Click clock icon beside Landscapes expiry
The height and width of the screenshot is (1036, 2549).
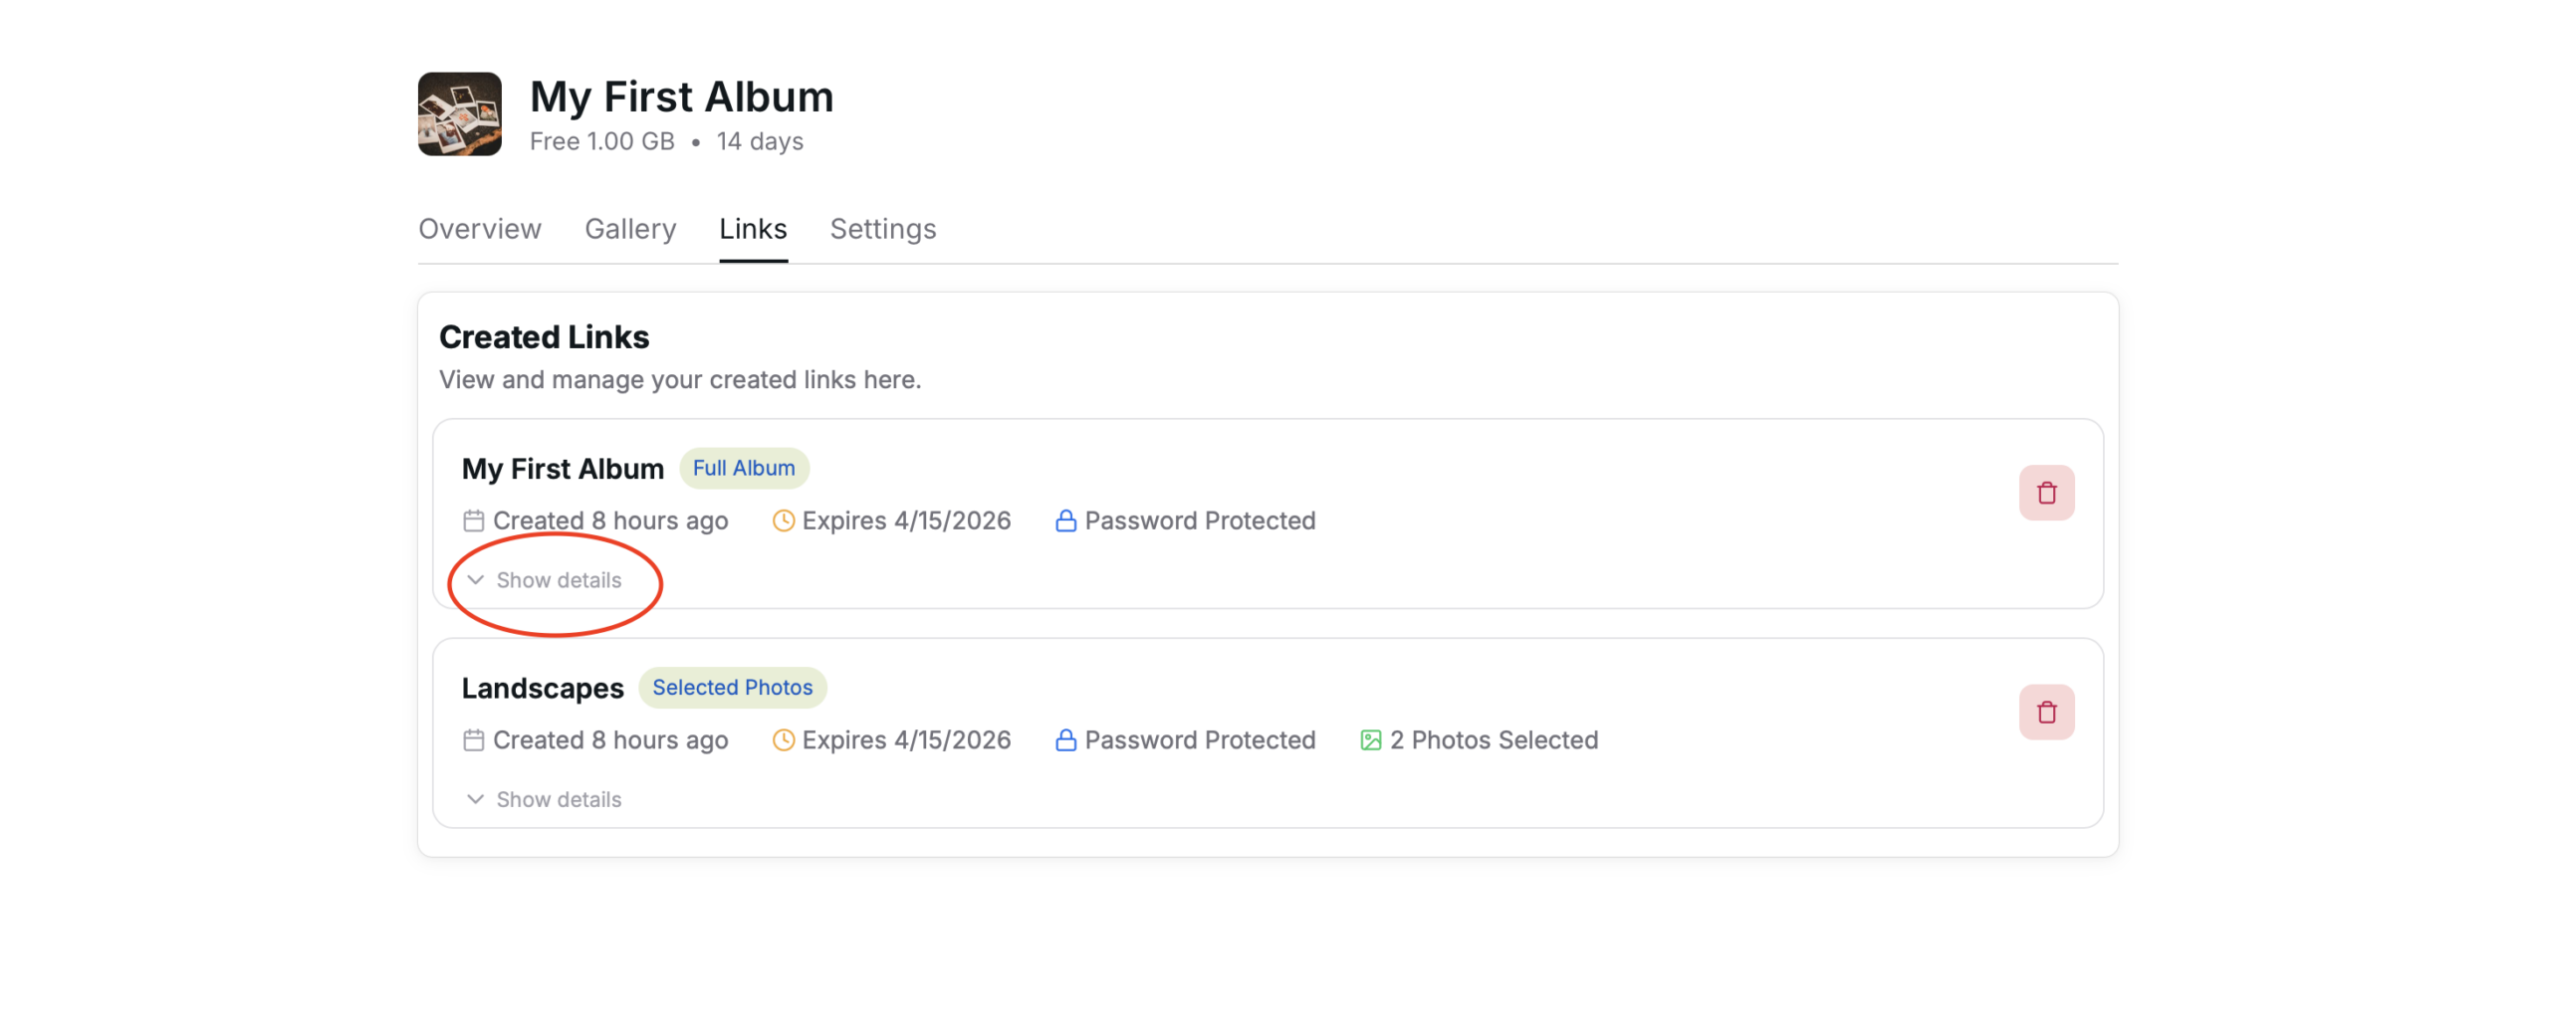point(783,739)
